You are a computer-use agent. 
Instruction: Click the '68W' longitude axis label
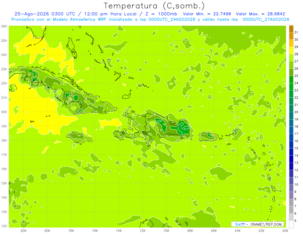point(190,230)
